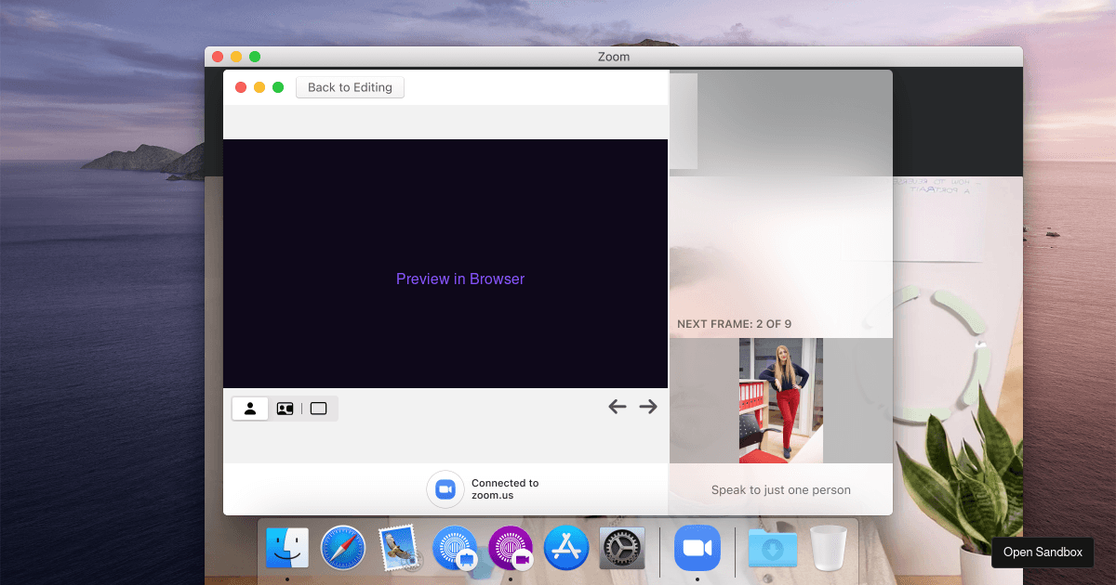This screenshot has width=1116, height=585.
Task: Minimize the front preview window with yellow button
Action: 259,87
